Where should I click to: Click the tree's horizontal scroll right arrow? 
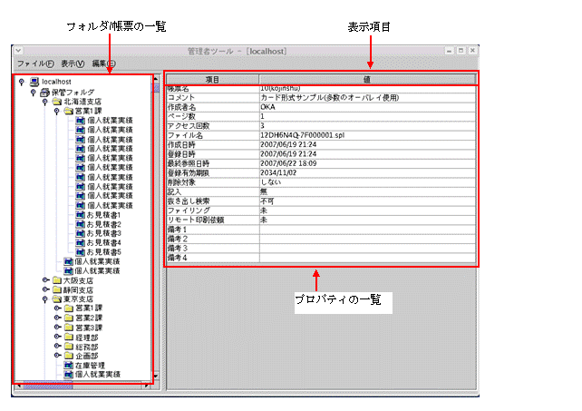(147, 387)
